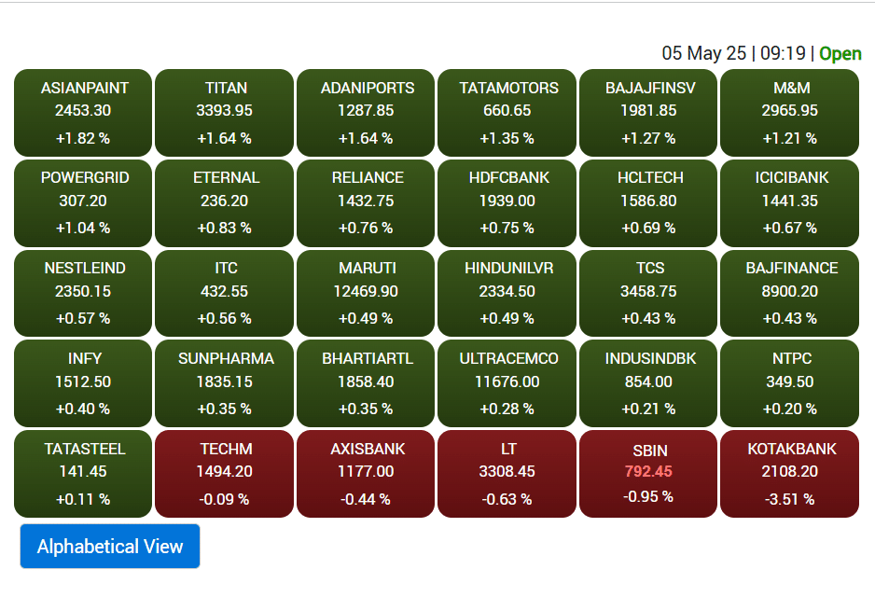Open the ULTRACEMCO tile
This screenshot has width=875, height=597.
[507, 383]
